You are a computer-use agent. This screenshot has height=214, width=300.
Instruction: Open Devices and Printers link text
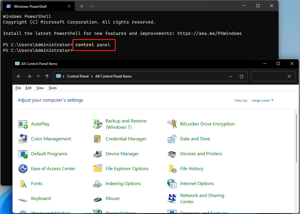coord(201,154)
